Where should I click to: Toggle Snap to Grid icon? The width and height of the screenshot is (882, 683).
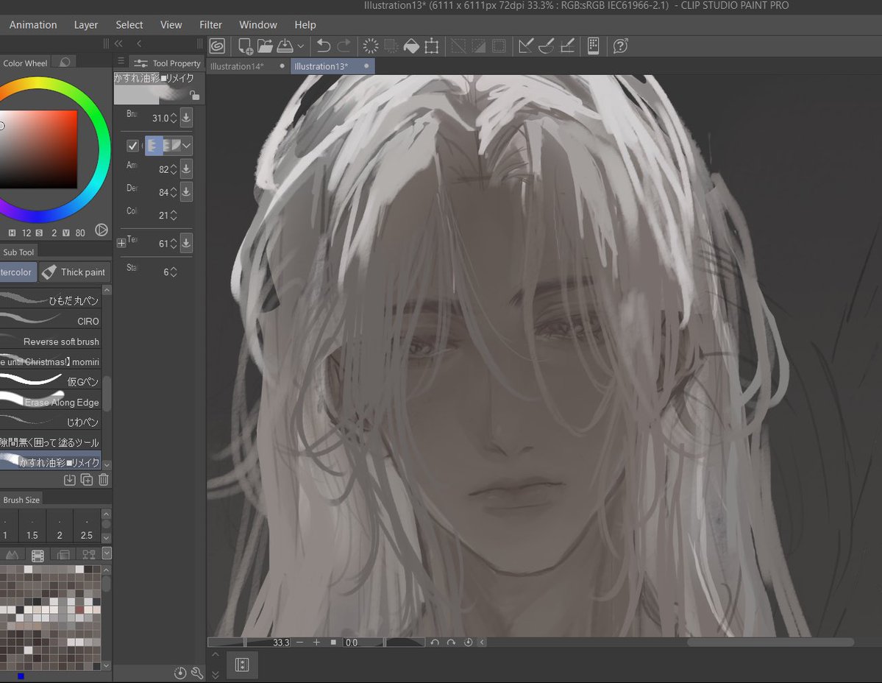coord(567,46)
